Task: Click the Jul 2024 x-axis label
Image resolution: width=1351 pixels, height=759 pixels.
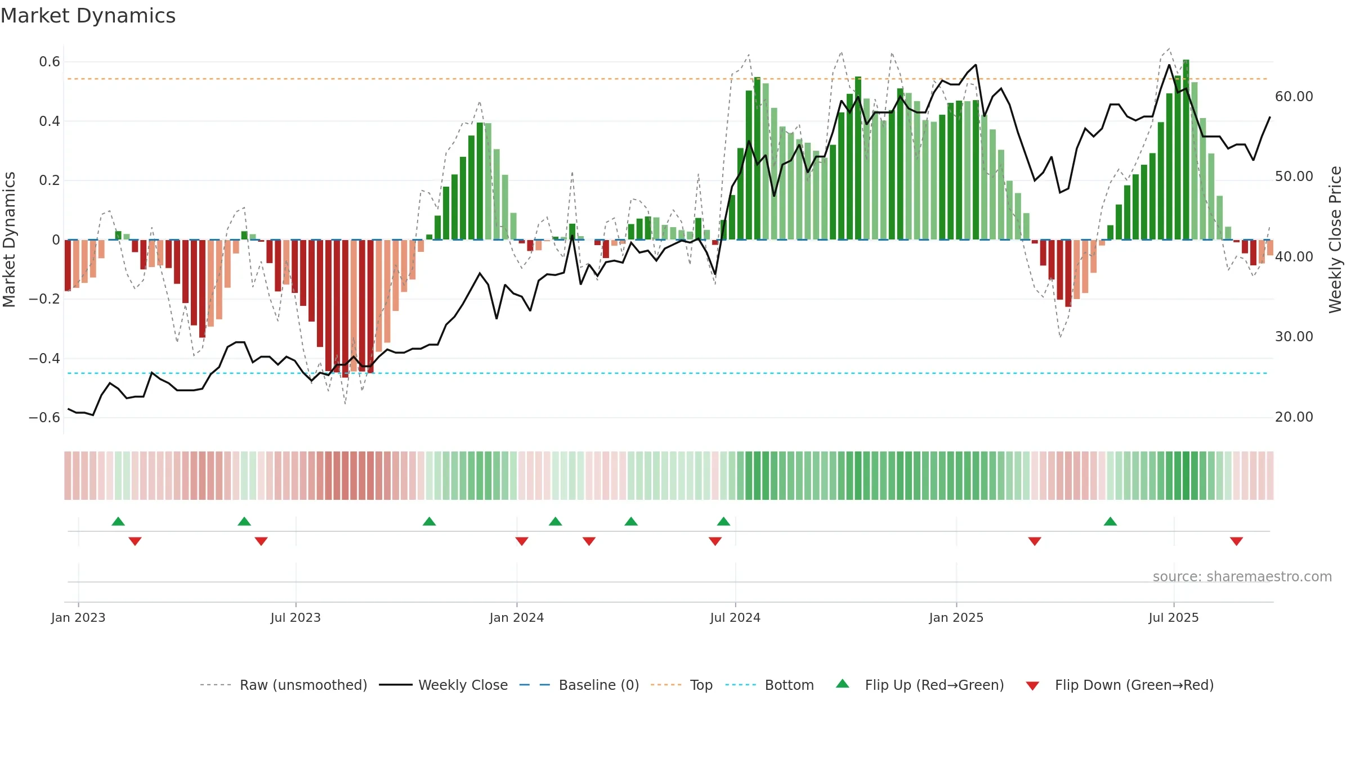Action: pos(735,618)
